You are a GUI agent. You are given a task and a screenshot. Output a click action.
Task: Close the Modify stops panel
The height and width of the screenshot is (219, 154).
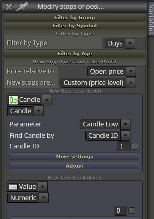[x=9, y=7]
